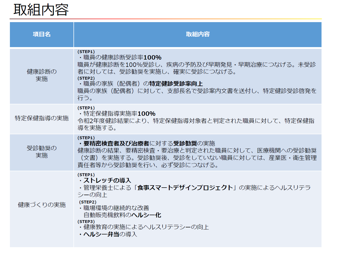358x268 pixels.
Task: Click the line 特定保健指導実施率100%
Action: (117, 114)
